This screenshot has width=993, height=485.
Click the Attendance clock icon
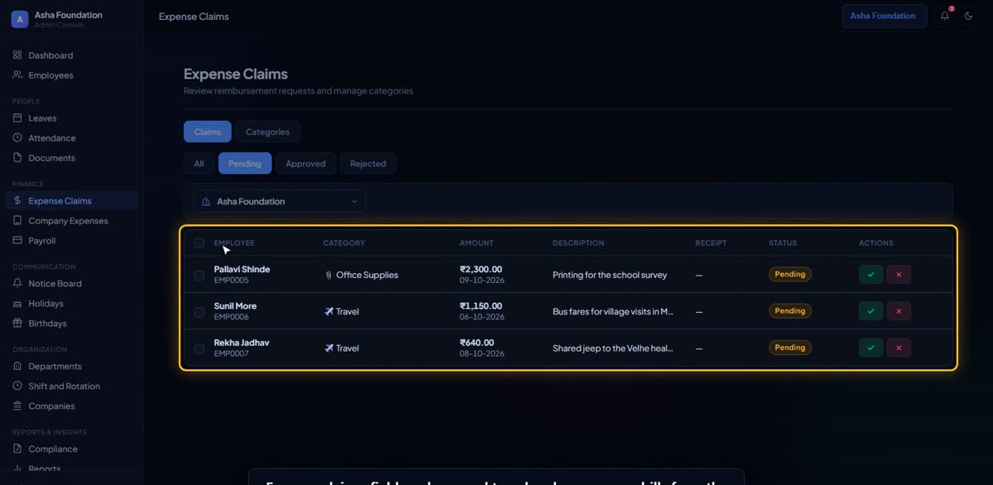17,138
